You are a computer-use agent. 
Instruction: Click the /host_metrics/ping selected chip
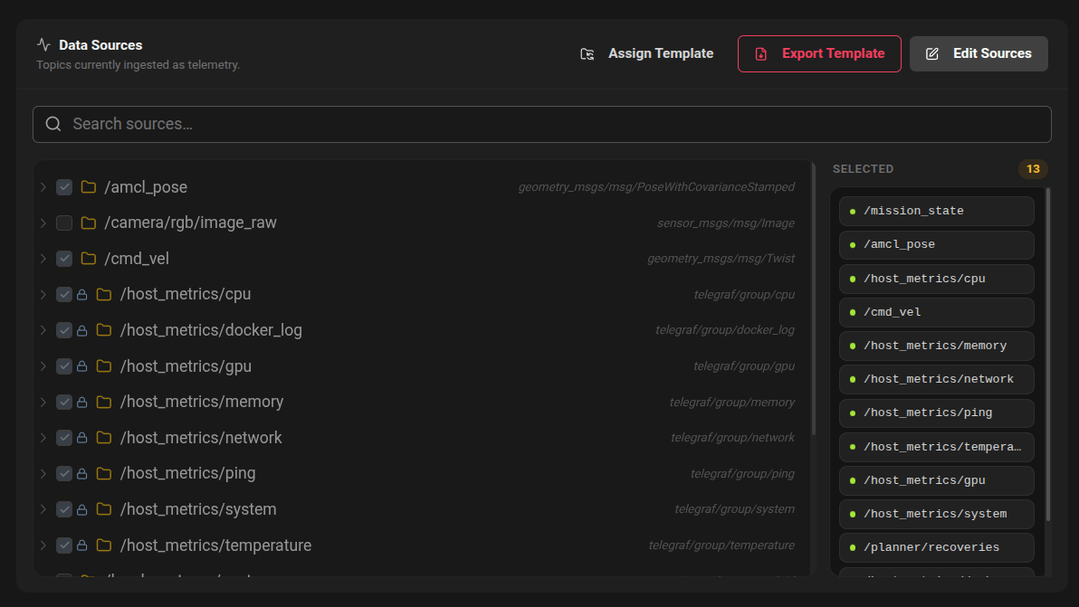pyautogui.click(x=937, y=413)
